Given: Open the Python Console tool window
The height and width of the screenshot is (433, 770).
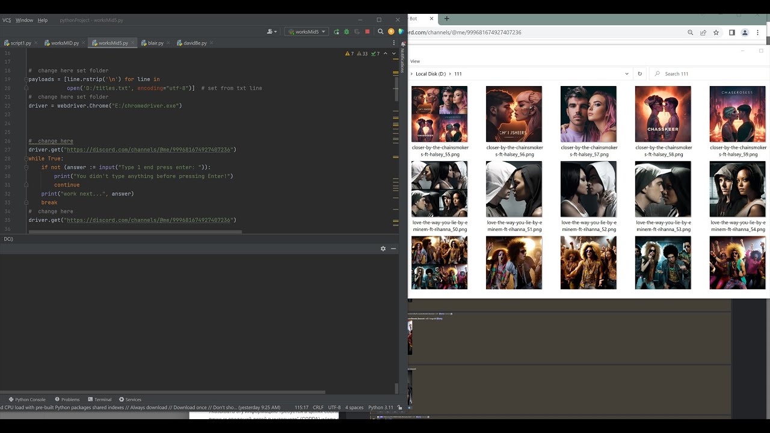Looking at the screenshot, I should tap(26, 399).
